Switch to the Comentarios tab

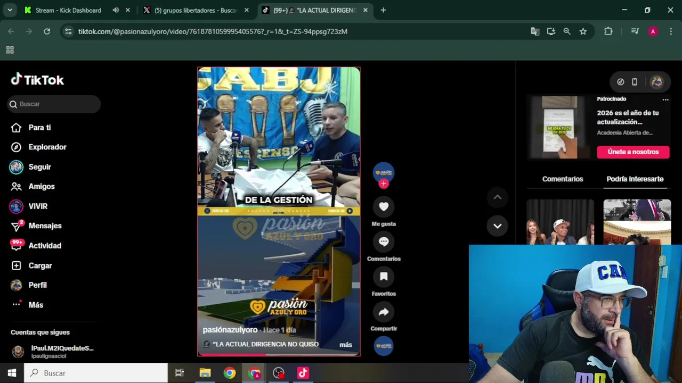tap(563, 179)
